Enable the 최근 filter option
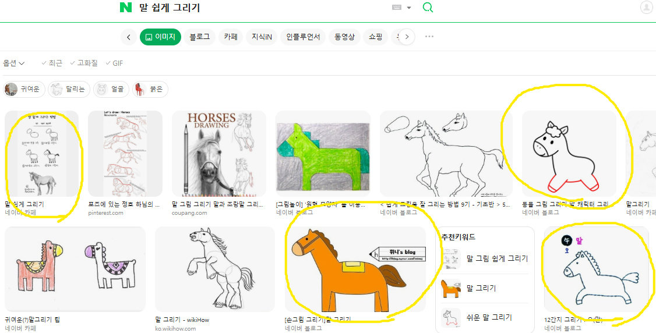Viewport: 656px width, 333px height. click(52, 63)
